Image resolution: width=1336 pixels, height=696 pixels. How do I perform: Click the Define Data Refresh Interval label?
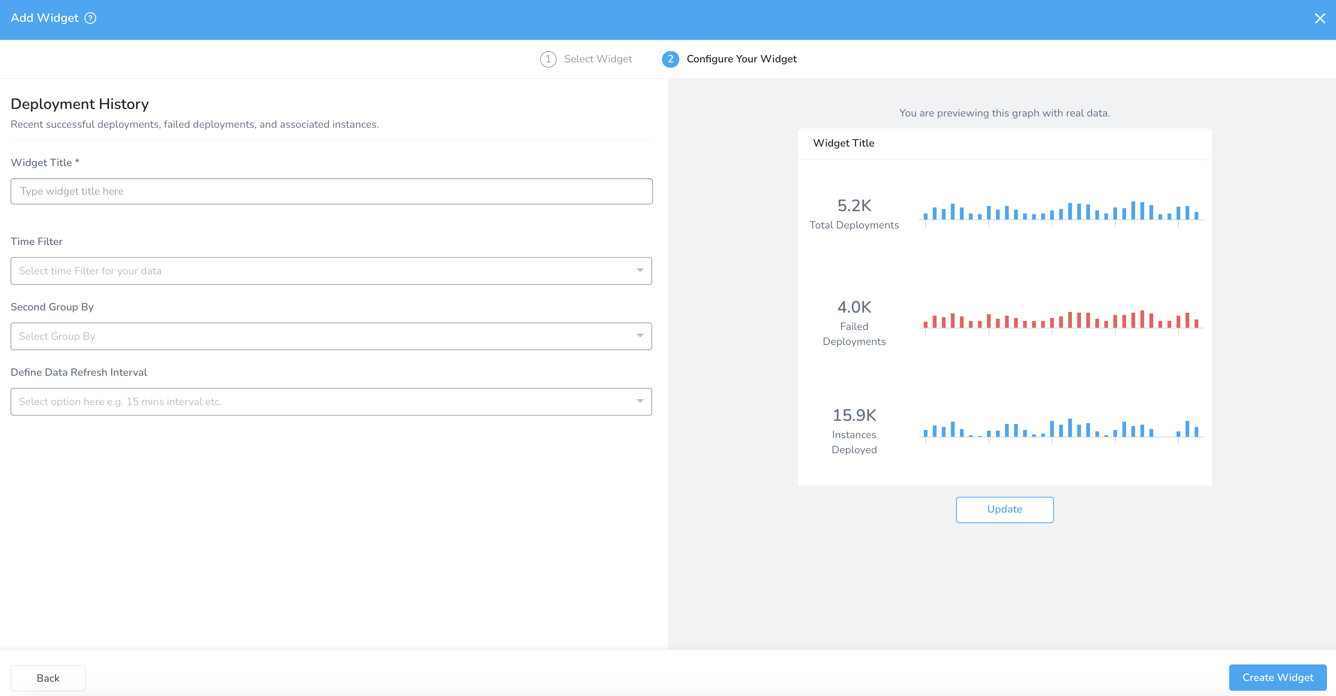coord(79,372)
